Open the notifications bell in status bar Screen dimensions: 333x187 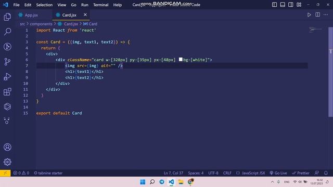tap(326, 173)
